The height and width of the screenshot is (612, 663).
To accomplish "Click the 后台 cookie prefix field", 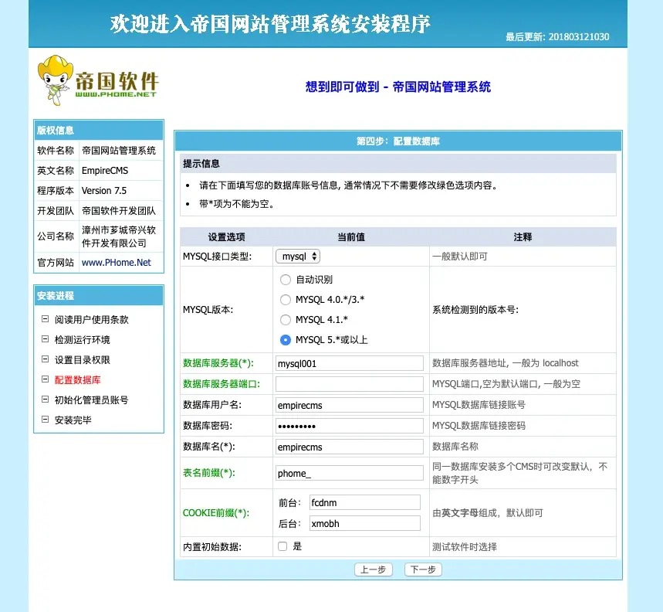I will 365,523.
